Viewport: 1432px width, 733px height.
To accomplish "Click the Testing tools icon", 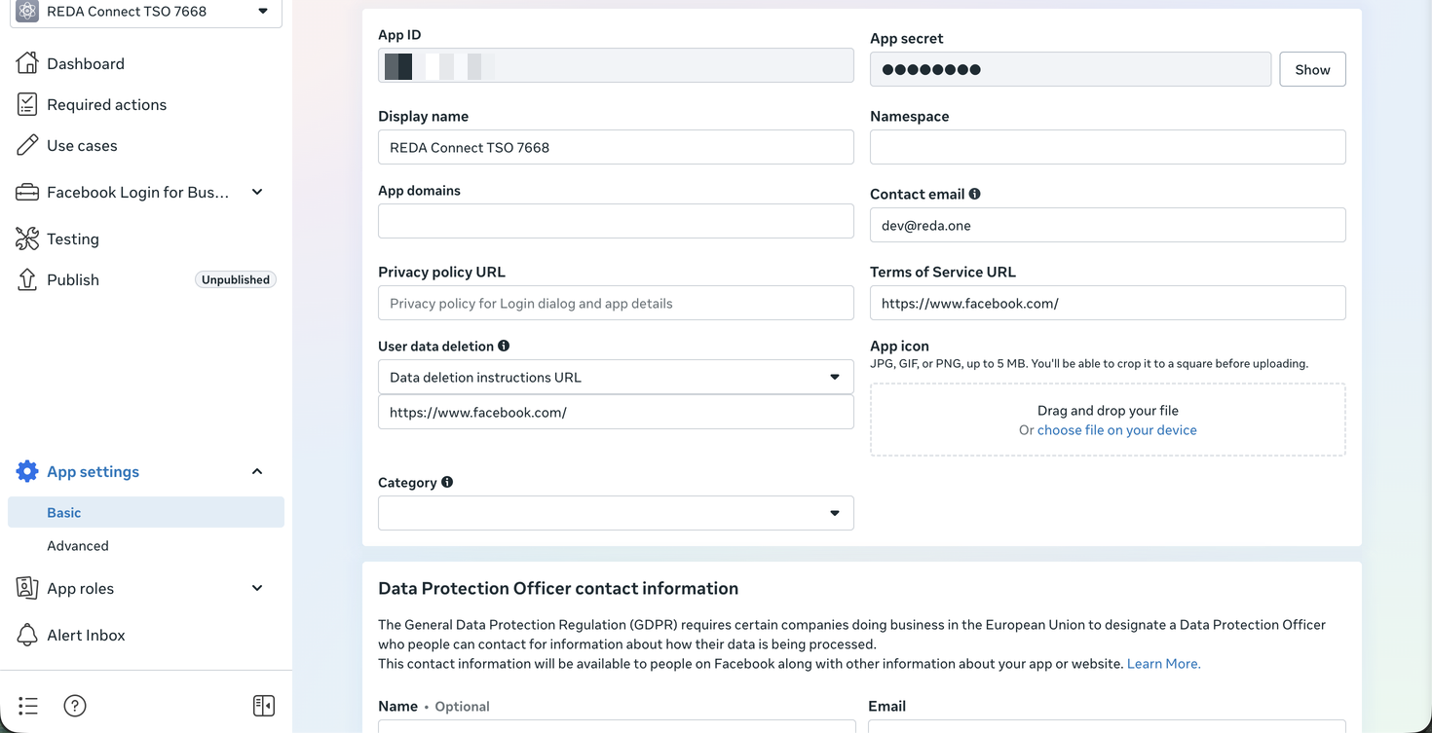I will [x=27, y=238].
